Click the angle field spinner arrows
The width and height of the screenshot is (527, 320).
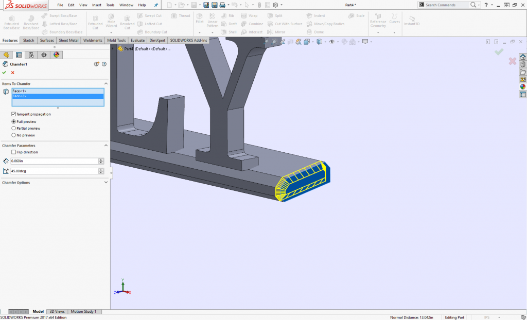pyautogui.click(x=101, y=171)
